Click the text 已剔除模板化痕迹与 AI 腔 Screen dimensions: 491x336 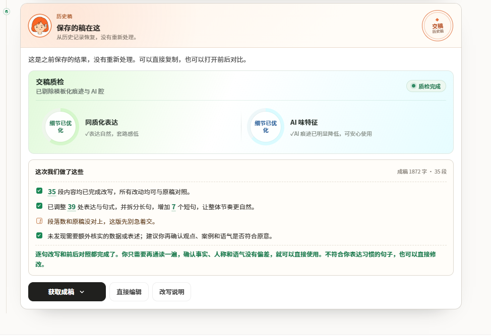(70, 91)
